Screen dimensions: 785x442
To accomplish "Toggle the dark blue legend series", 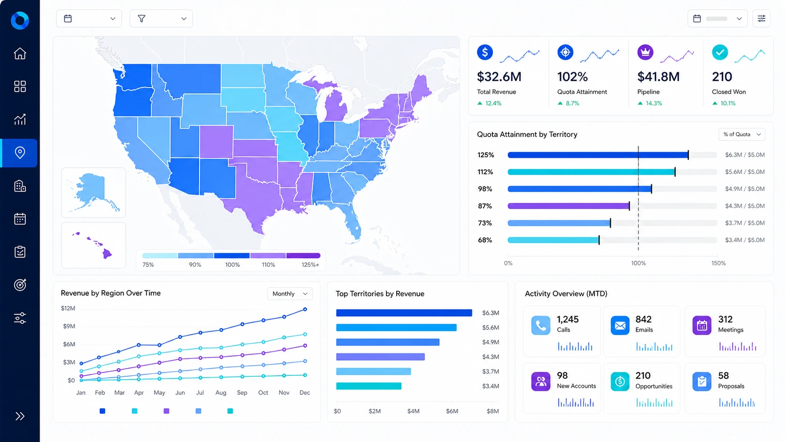I will (102, 411).
